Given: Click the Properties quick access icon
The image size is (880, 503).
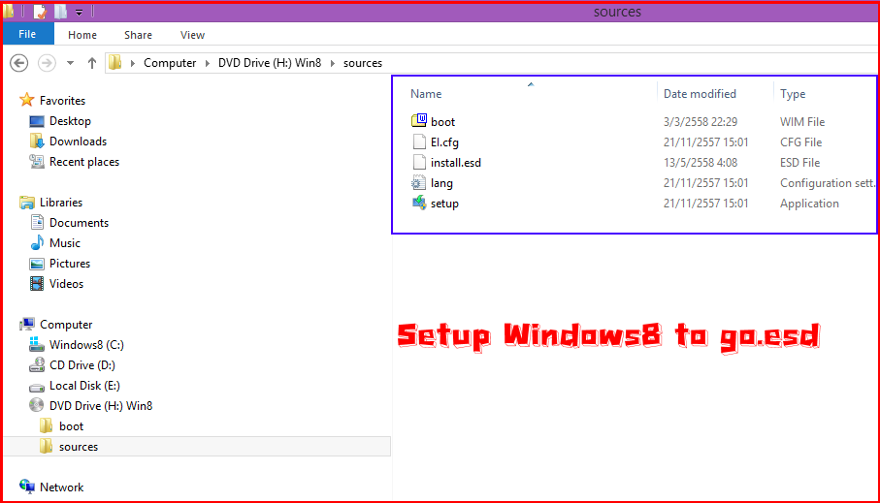Looking at the screenshot, I should (x=40, y=12).
